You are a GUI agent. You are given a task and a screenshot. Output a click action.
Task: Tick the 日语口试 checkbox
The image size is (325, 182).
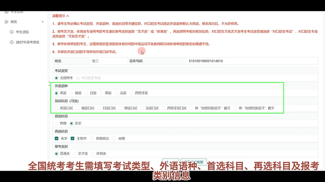coord(99,108)
